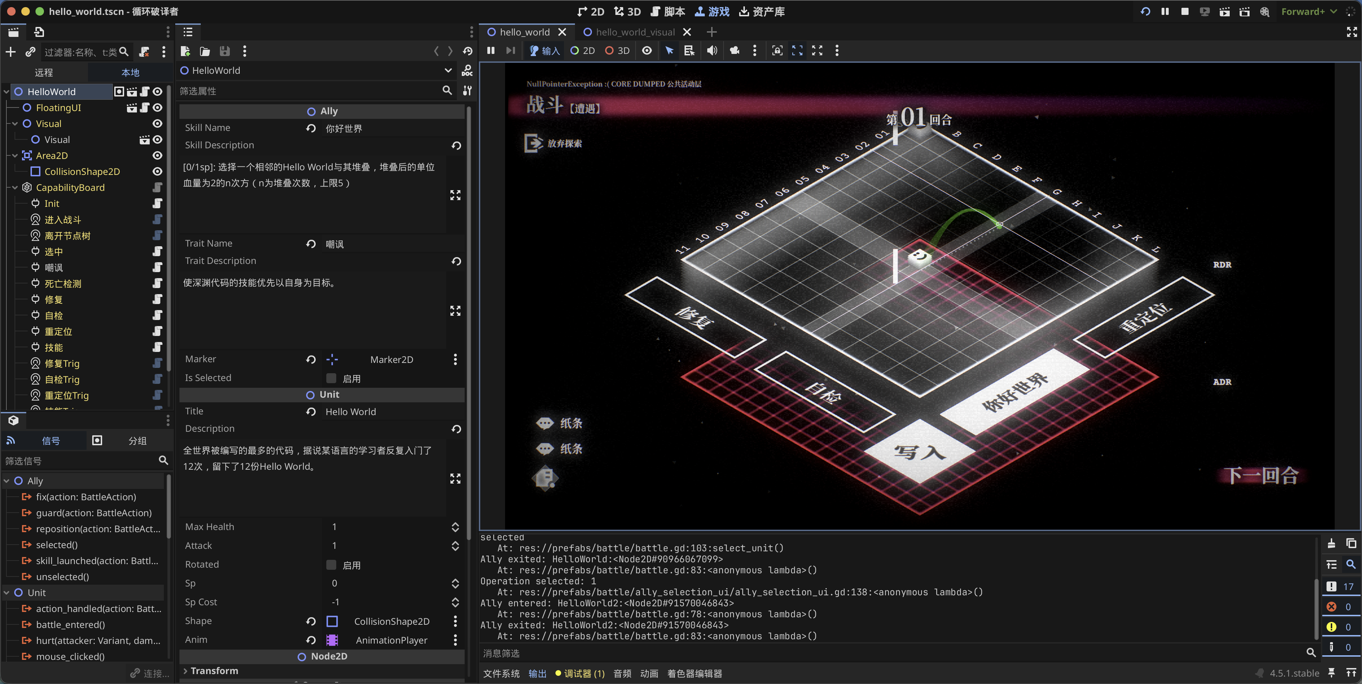Toggle game audio mute speaker icon
The width and height of the screenshot is (1362, 684).
(712, 51)
